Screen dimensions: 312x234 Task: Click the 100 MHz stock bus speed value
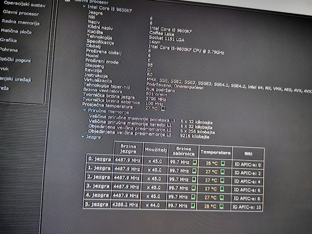tap(154, 103)
